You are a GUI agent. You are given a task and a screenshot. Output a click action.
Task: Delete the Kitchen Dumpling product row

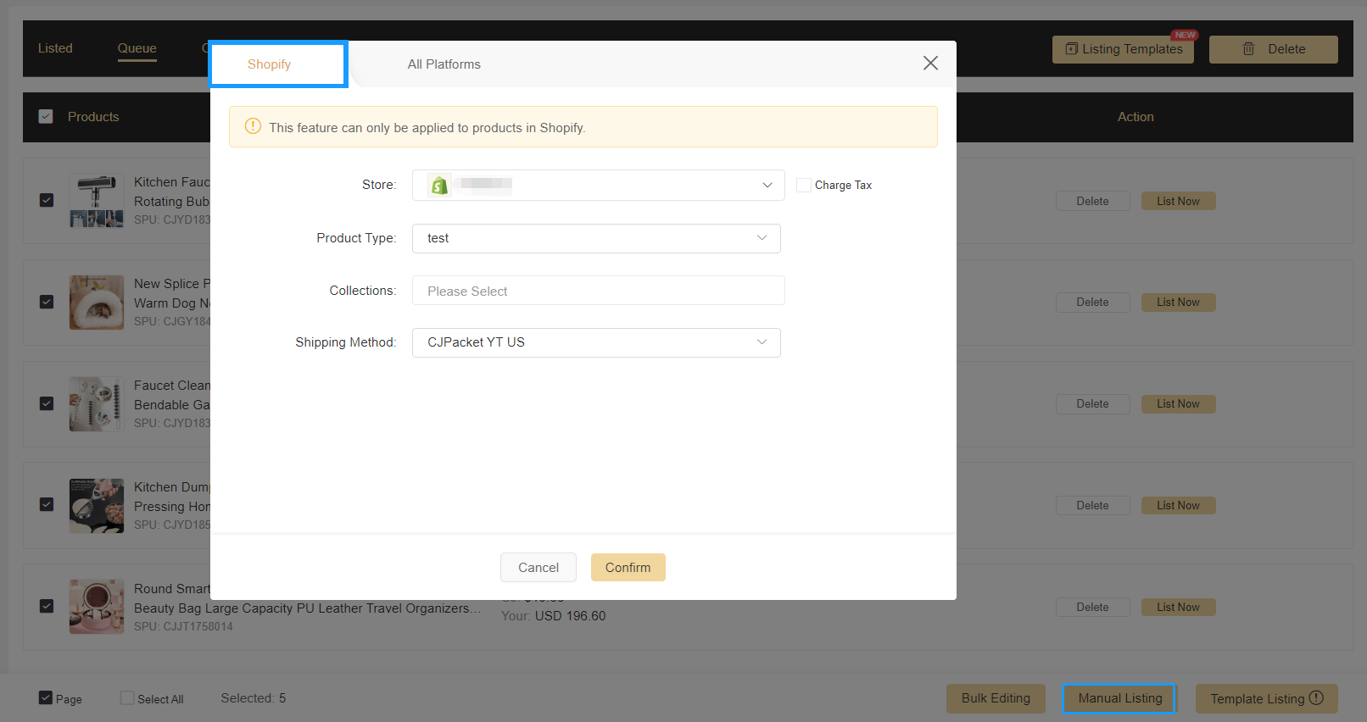[1092, 505]
